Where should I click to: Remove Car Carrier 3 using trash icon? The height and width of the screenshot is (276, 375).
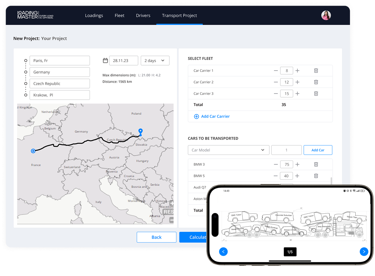(x=316, y=93)
